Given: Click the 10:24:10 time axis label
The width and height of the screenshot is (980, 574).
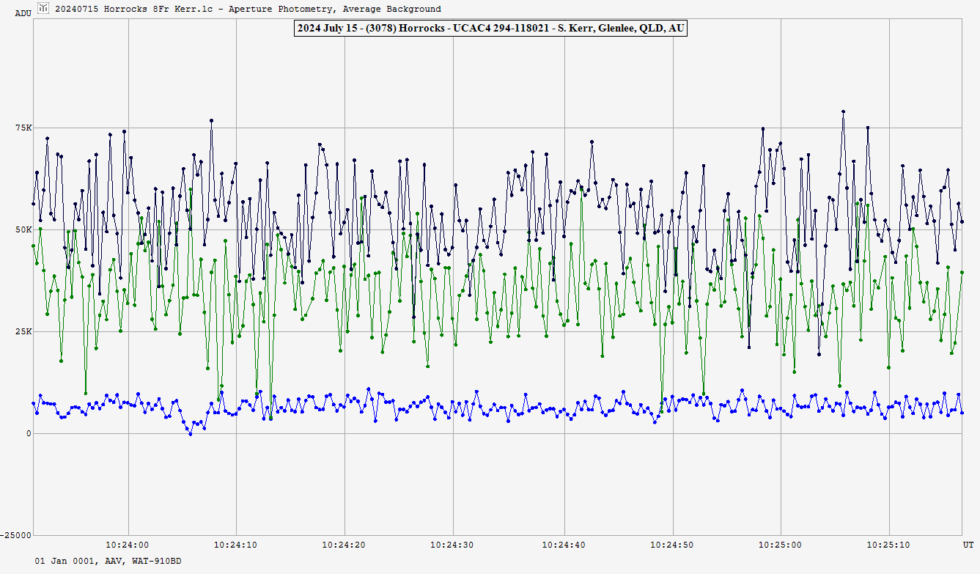Looking at the screenshot, I should (x=236, y=545).
